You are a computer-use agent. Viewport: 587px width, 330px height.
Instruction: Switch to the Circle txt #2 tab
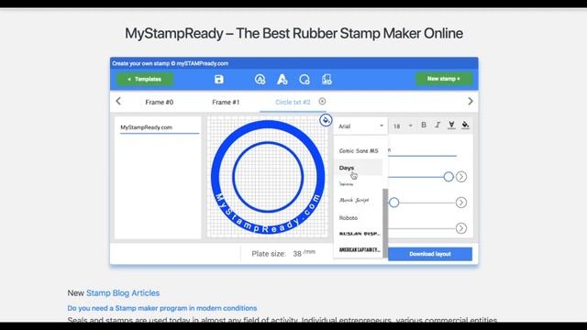pos(293,102)
